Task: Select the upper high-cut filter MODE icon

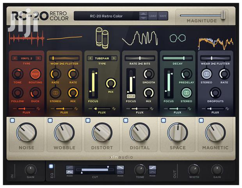Action: pyautogui.click(x=120, y=167)
